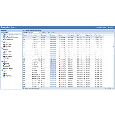The width and height of the screenshot is (115, 115).
Task: Collapse the Advanced Management tree group
Action: click(1, 70)
